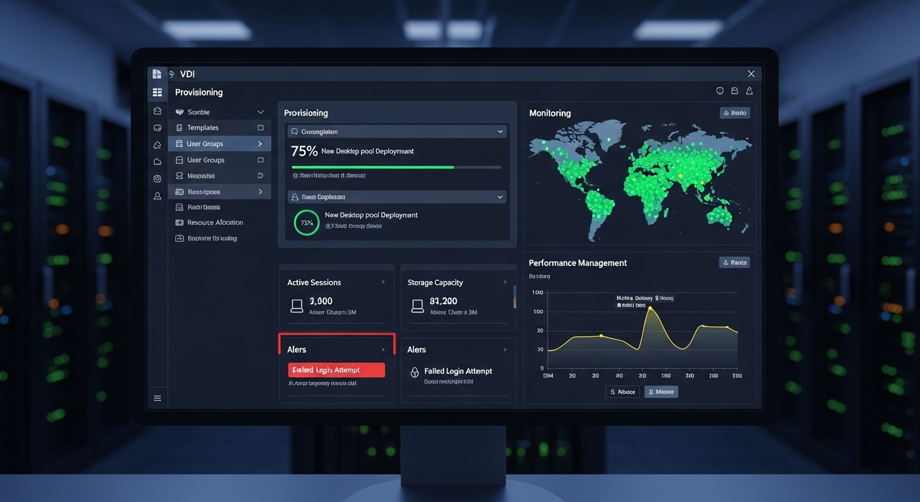920x502 pixels.
Task: Collapse the dropdown chevron above the 73% ring
Action: point(501,197)
